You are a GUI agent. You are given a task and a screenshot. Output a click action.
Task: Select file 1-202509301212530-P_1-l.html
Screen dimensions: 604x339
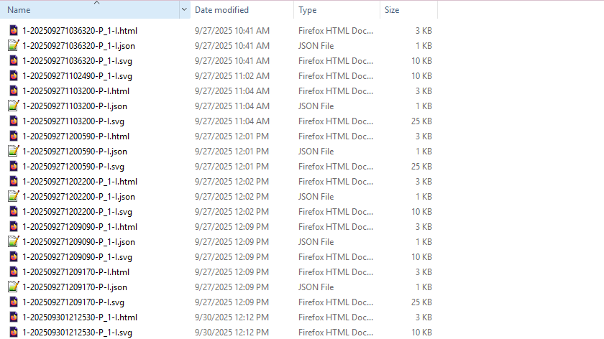coord(79,317)
